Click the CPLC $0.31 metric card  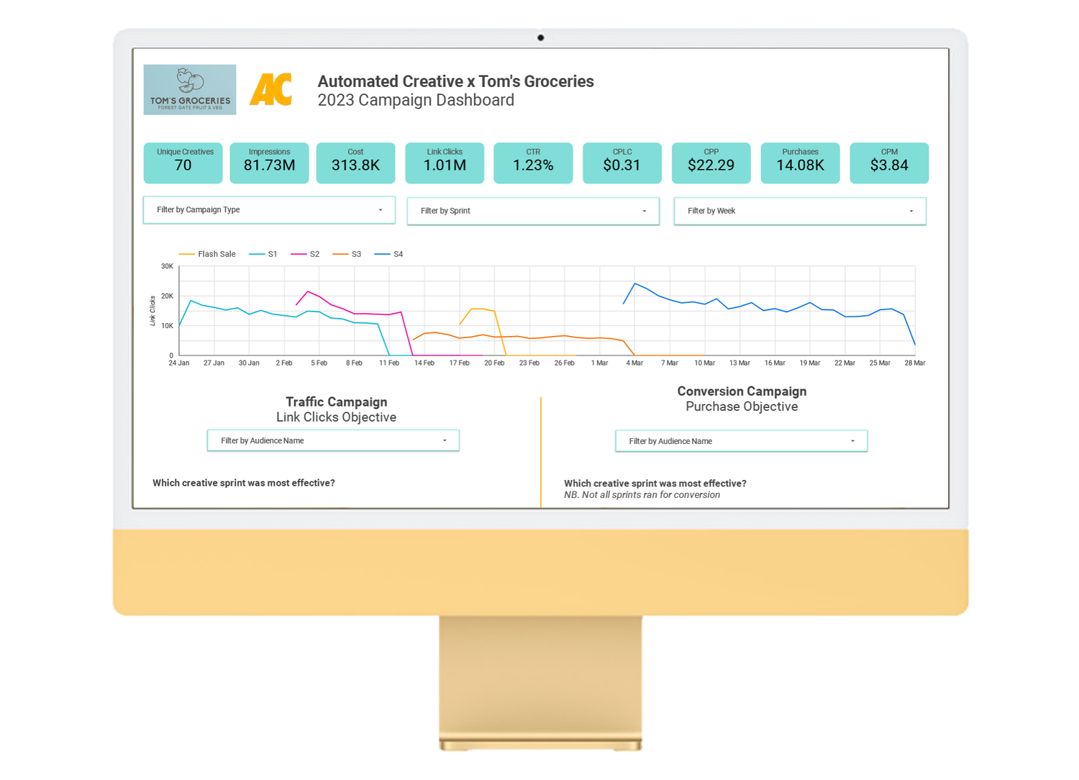(x=622, y=163)
